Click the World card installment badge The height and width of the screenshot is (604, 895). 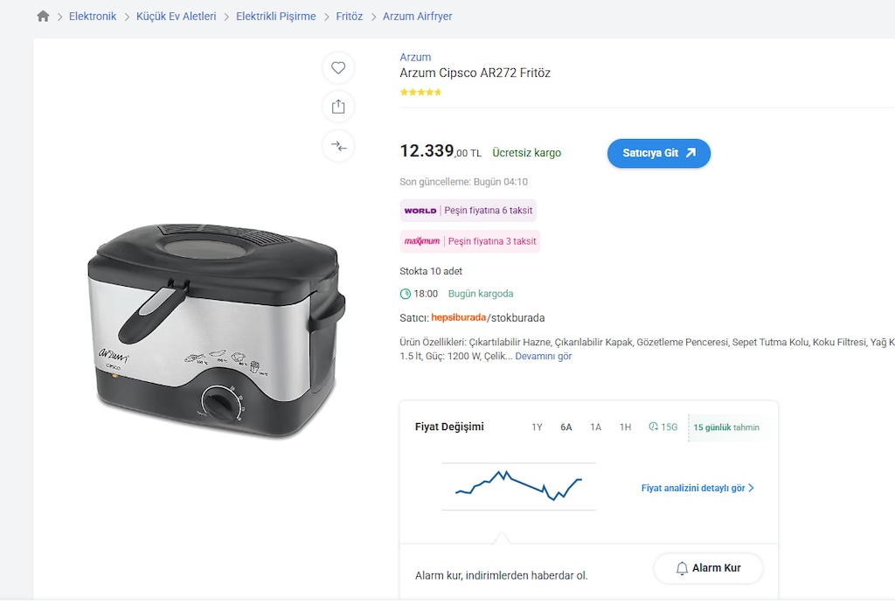tap(468, 210)
